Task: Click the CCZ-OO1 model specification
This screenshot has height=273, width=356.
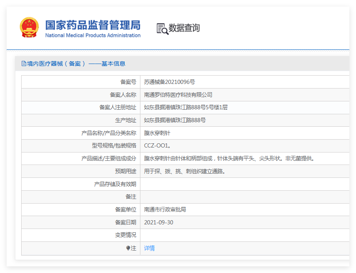Action: [x=157, y=145]
